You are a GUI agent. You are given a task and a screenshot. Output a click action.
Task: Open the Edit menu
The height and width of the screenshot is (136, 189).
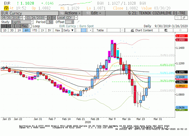coord(93,13)
